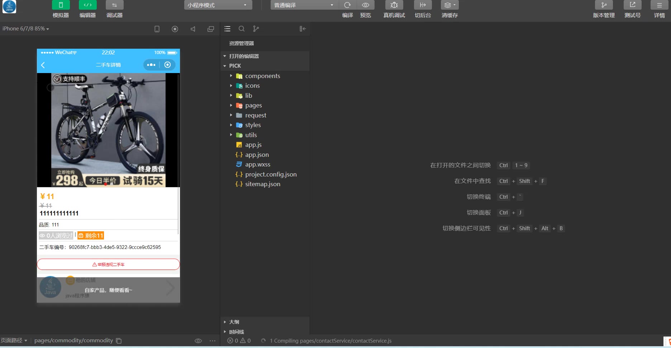Click the phone device rotate icon
This screenshot has width=671, height=348.
tap(157, 29)
